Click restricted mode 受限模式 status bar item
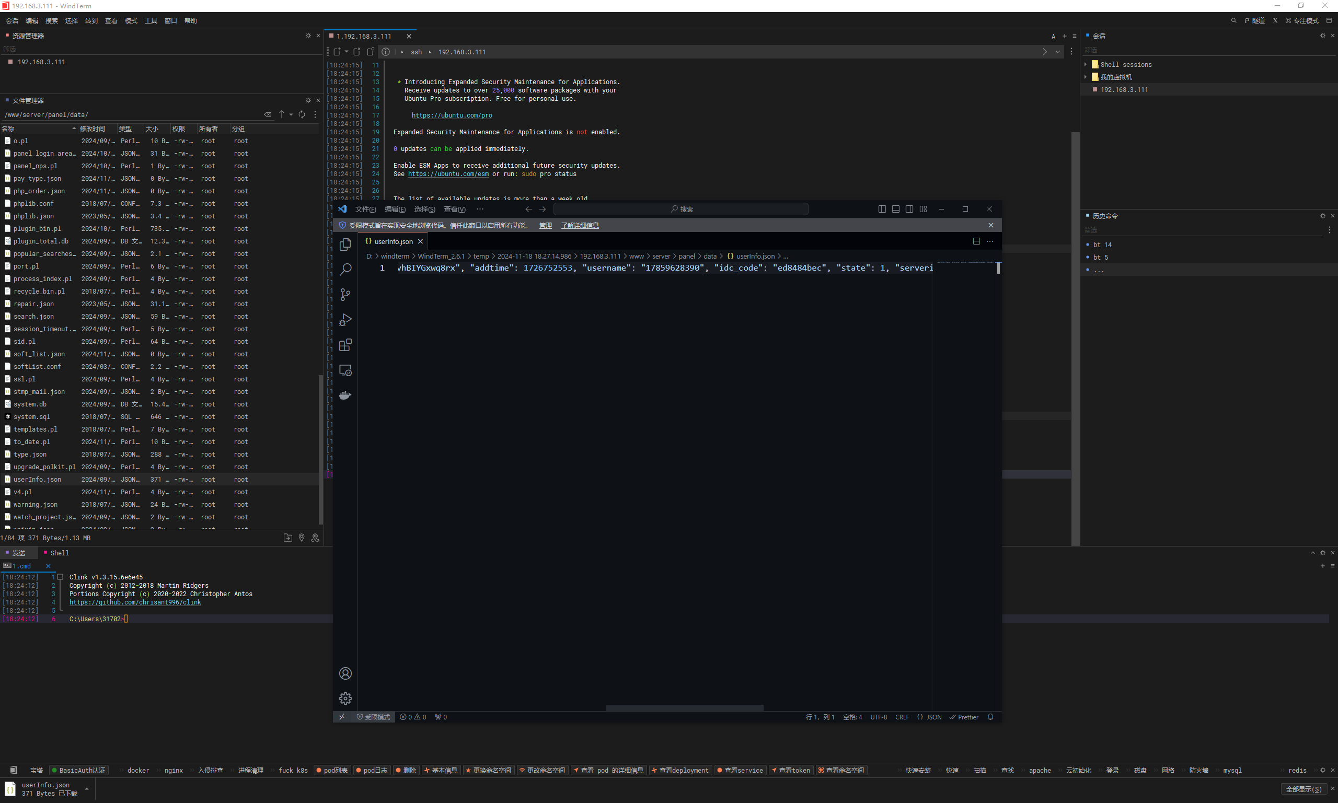 (x=374, y=717)
